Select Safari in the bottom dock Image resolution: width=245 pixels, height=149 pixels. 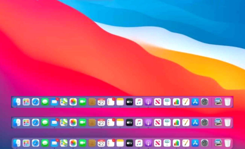coord(35,143)
